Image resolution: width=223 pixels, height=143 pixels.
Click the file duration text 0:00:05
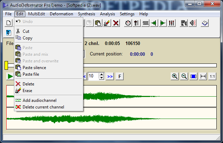point(112,43)
